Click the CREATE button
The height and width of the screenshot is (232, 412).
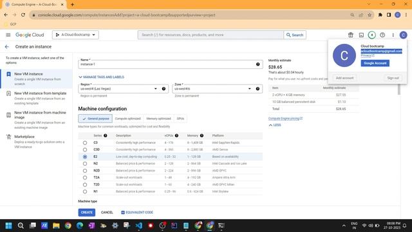coord(87,212)
